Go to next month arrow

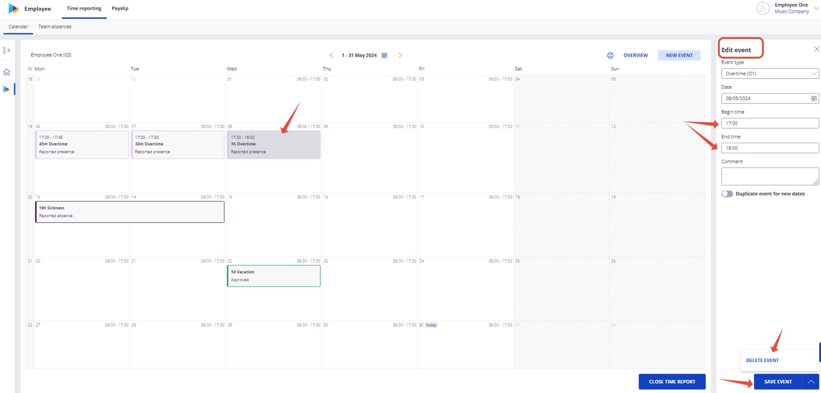[x=400, y=55]
